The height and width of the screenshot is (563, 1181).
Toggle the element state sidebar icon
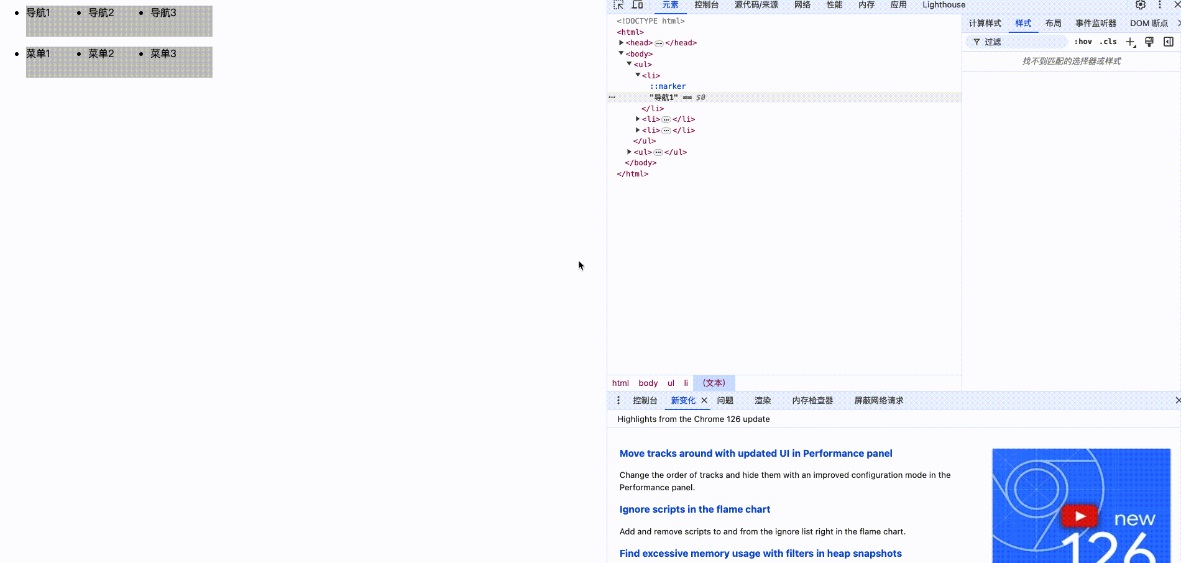coord(1169,42)
